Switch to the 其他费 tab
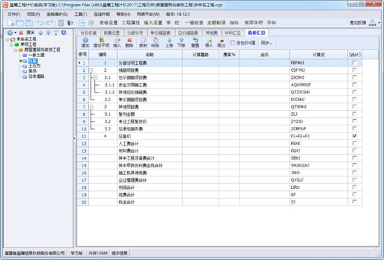Screen dimensions: 384x260 coord(212,33)
